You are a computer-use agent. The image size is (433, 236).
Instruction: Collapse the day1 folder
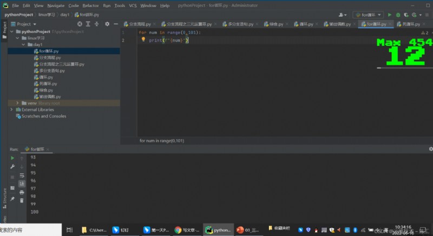(23, 44)
